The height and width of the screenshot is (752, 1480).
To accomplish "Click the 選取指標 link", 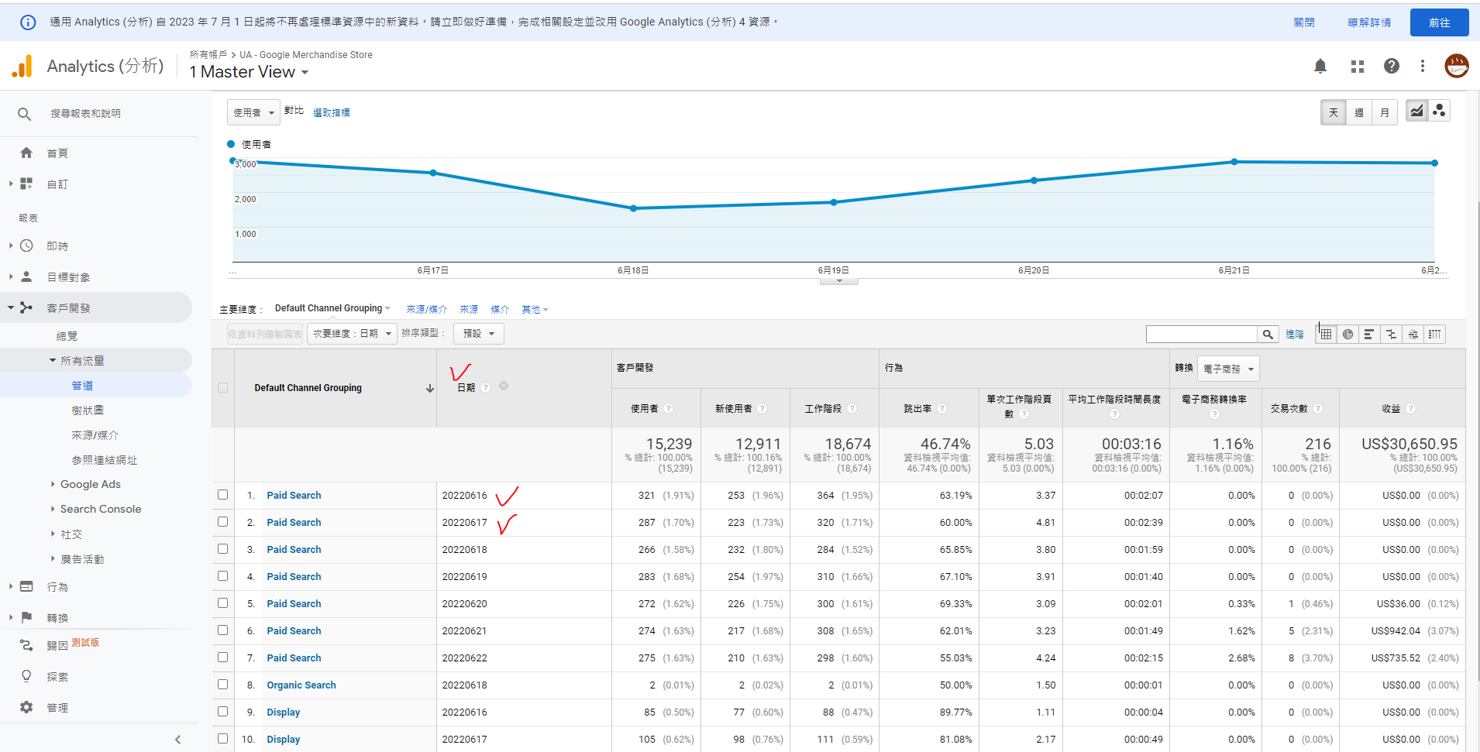I will coord(331,113).
